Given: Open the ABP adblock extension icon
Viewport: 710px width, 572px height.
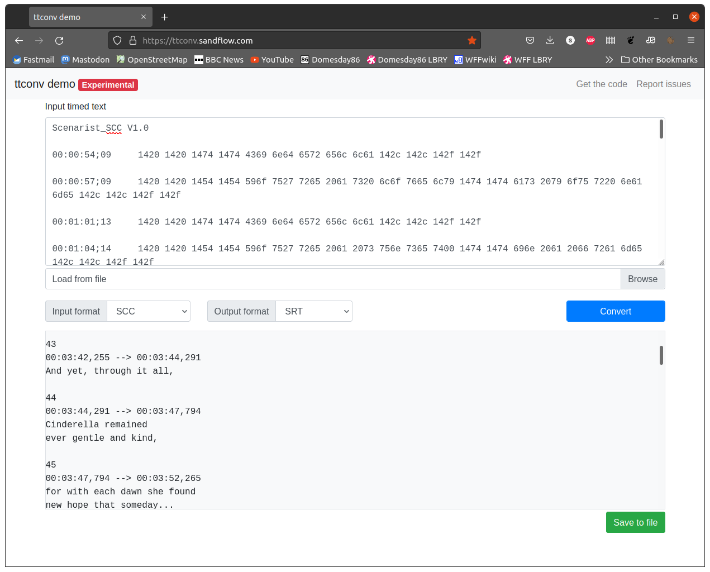Looking at the screenshot, I should 590,40.
